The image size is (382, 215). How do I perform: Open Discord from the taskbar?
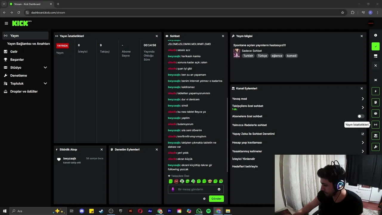82,211
